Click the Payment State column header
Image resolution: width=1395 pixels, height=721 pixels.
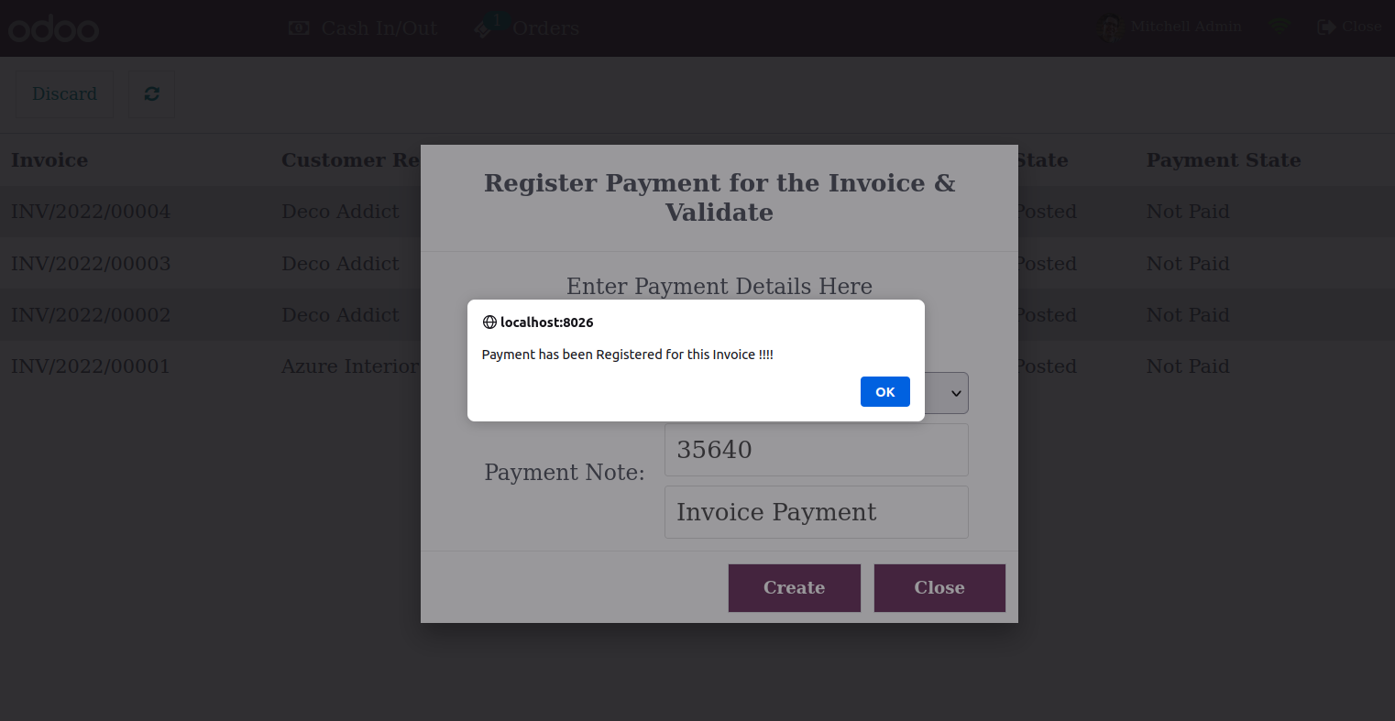1224,160
